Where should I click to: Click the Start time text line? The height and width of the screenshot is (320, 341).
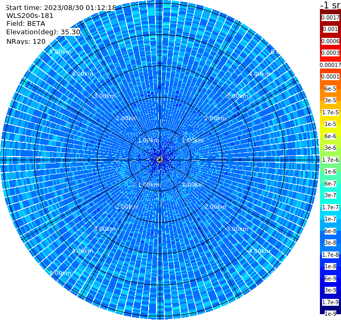click(61, 8)
